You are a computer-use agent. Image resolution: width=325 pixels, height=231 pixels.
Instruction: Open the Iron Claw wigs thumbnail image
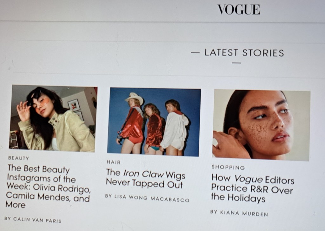pyautogui.click(x=154, y=122)
